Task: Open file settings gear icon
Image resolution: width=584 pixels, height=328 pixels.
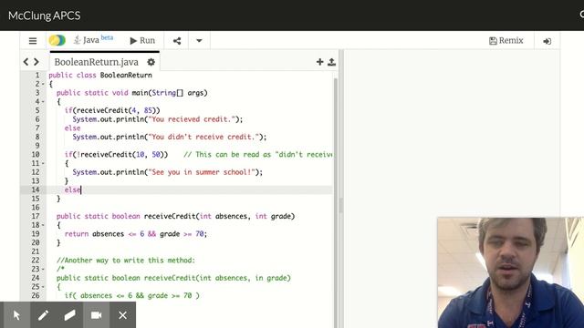Action: point(151,62)
